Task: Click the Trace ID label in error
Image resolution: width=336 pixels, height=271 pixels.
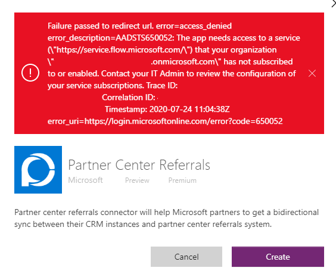Action: [x=162, y=86]
